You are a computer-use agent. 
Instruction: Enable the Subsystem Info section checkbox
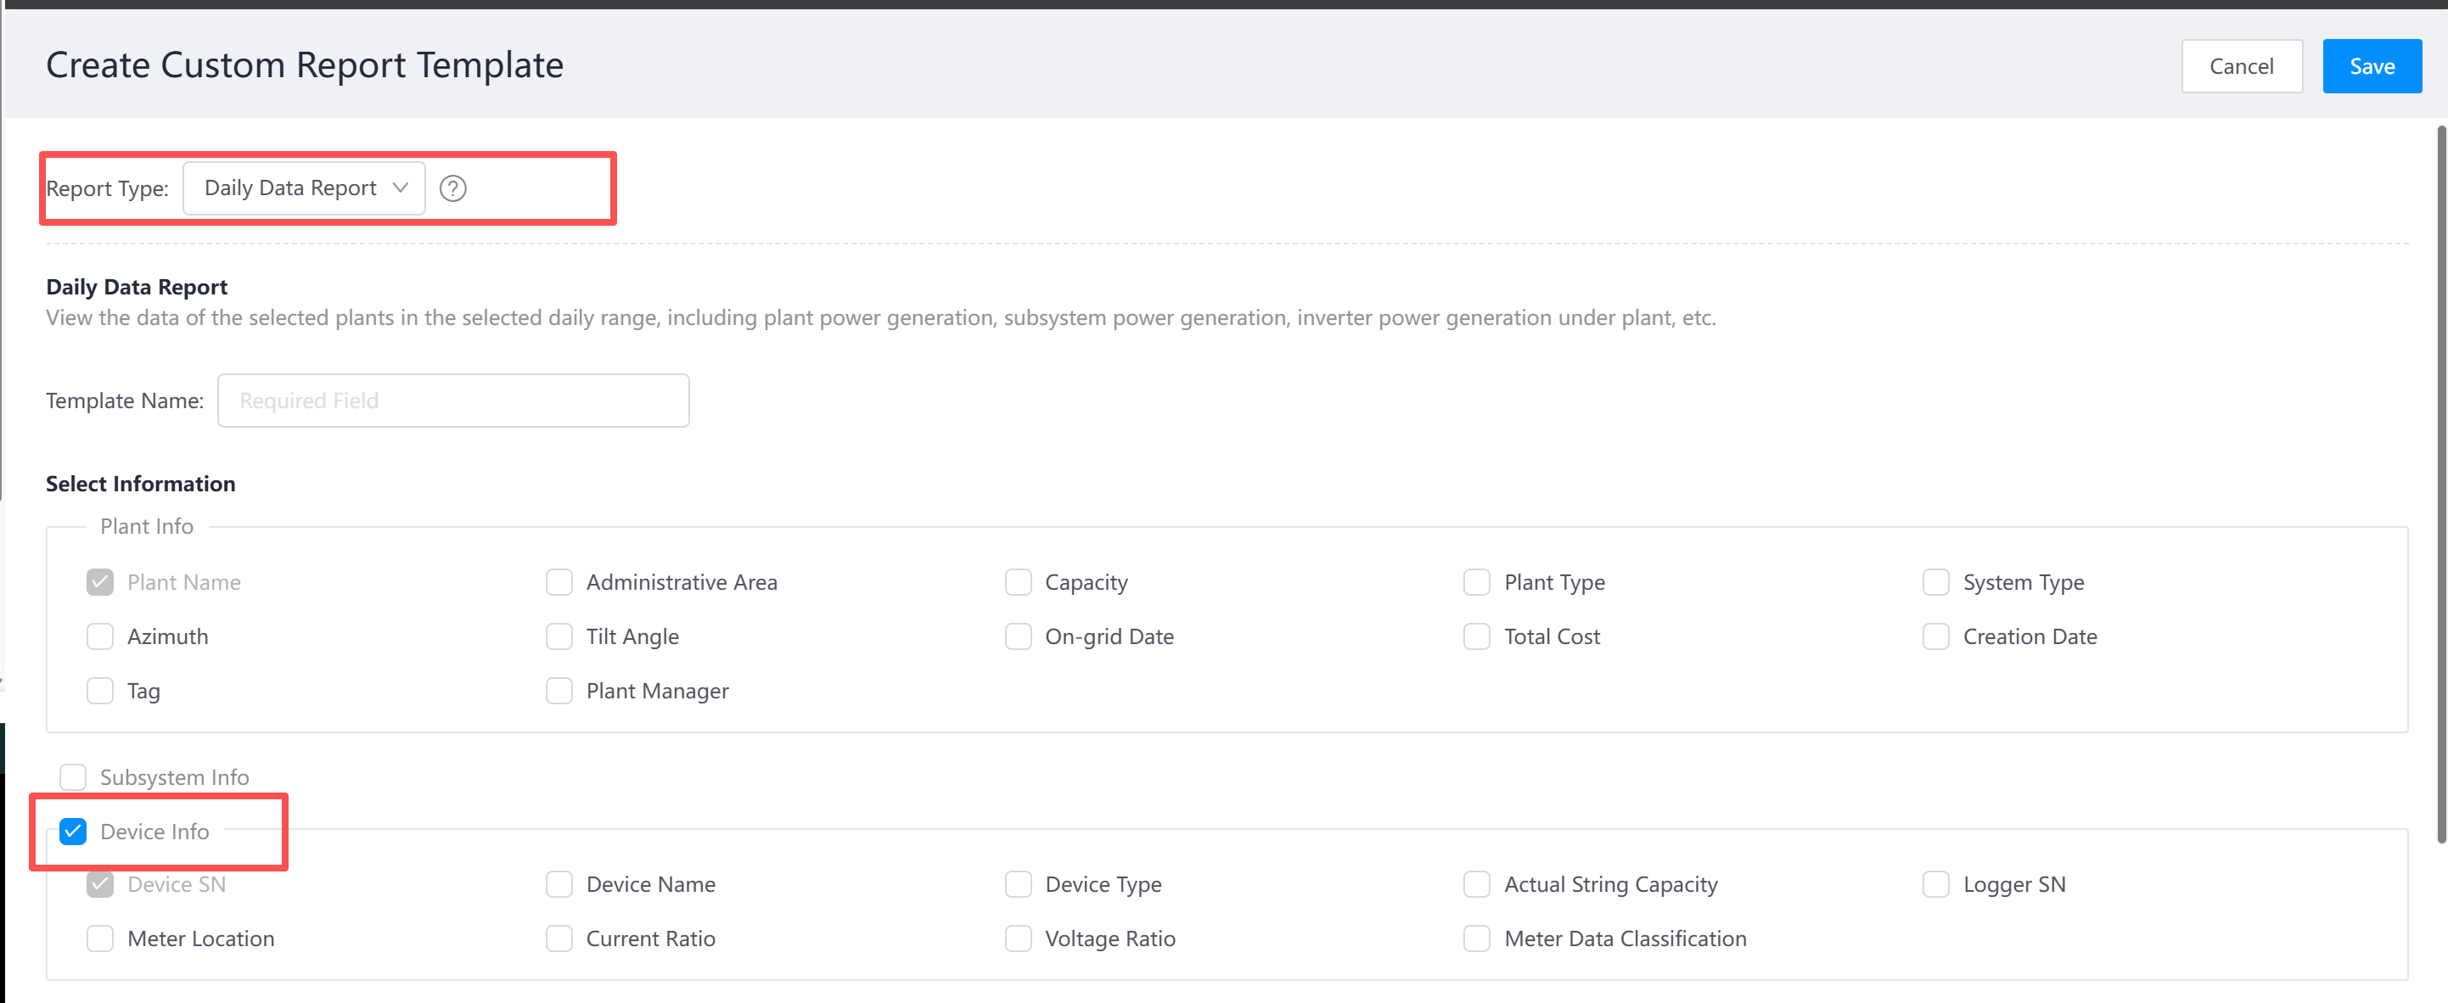point(73,777)
